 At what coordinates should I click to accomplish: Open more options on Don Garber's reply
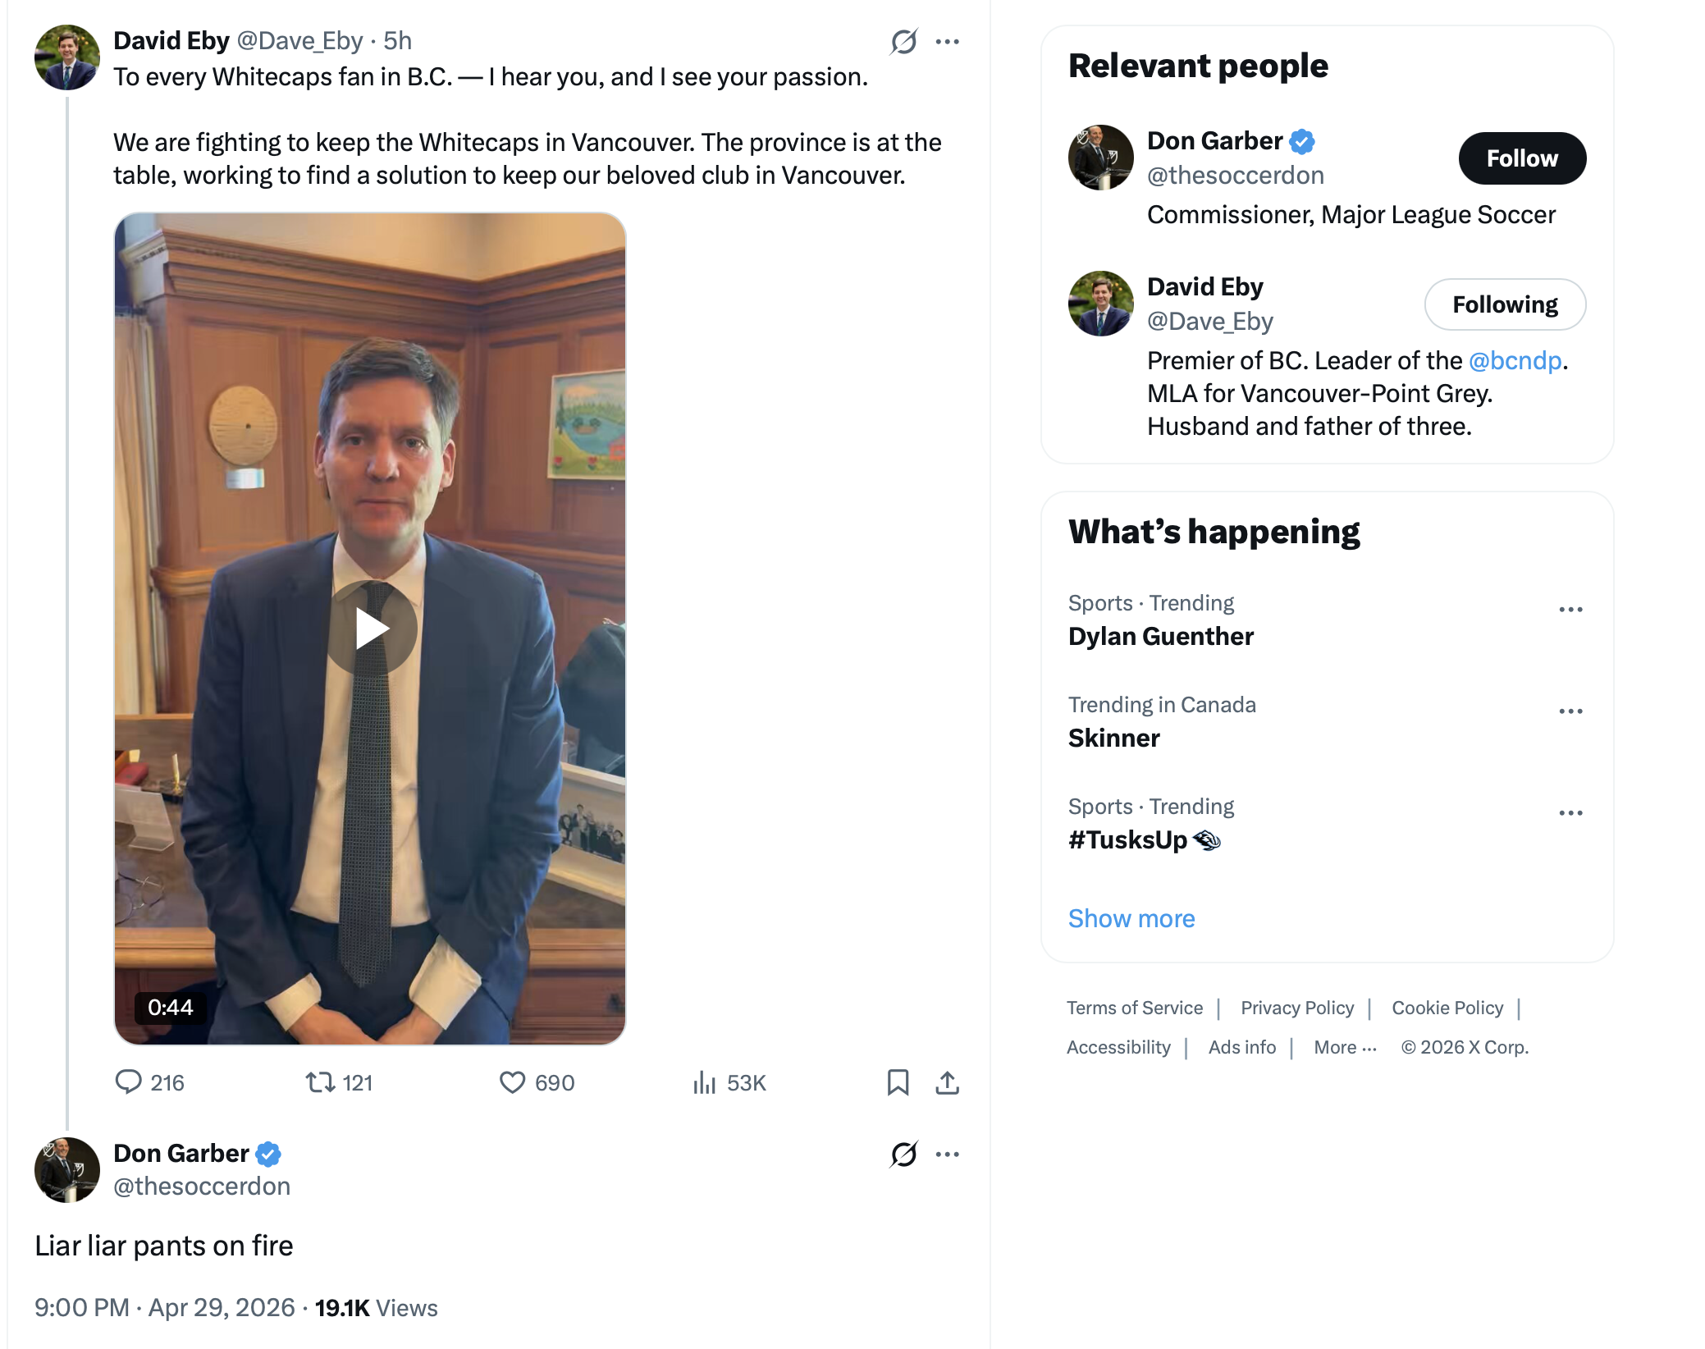[948, 1154]
